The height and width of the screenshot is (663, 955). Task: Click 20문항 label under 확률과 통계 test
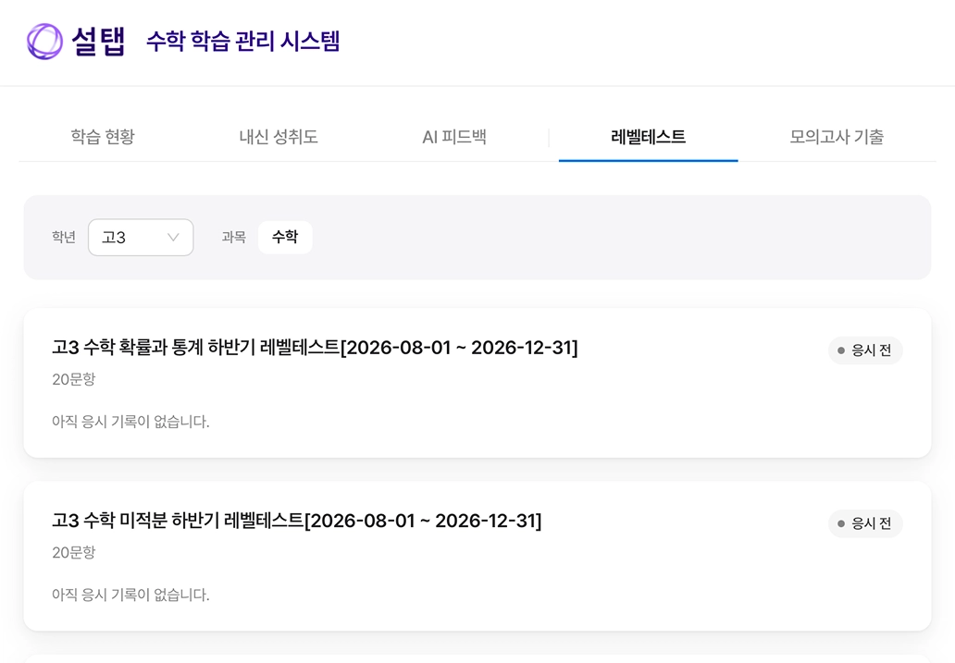click(74, 379)
